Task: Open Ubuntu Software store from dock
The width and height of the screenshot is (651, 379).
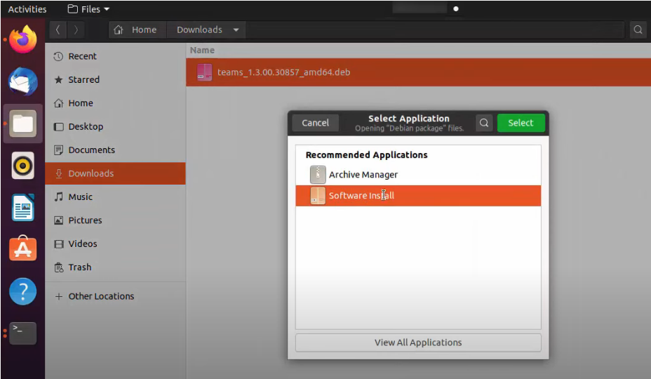Action: coord(23,249)
